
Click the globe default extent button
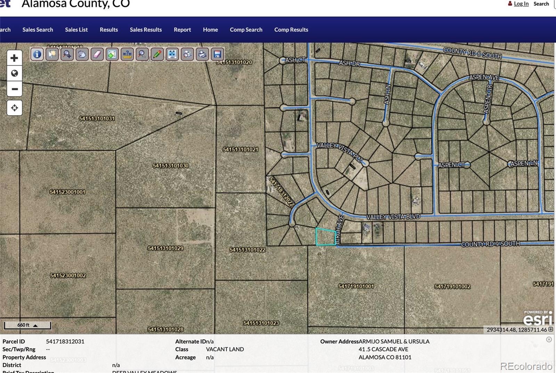point(15,73)
